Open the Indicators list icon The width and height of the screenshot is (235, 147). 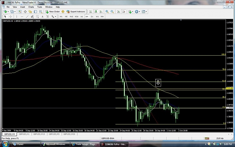[130, 12]
